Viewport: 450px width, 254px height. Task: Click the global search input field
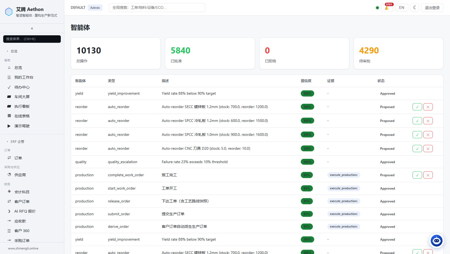[157, 7]
